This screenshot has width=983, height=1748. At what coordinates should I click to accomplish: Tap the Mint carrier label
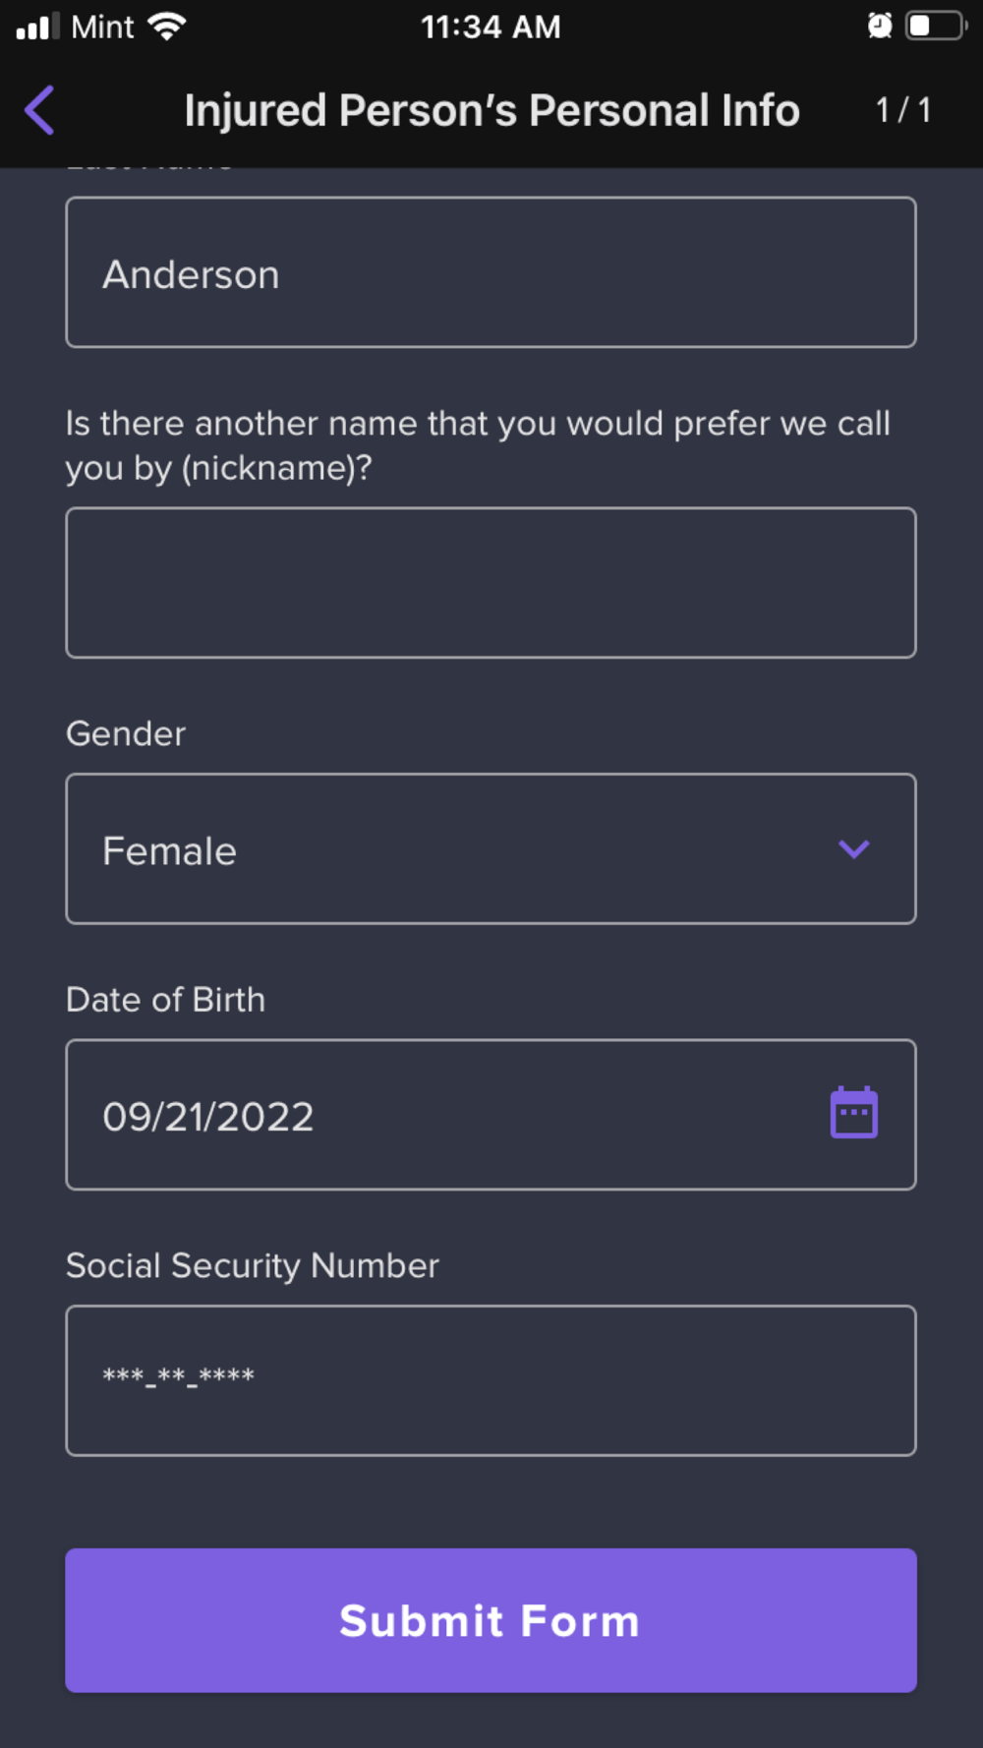coord(102,27)
